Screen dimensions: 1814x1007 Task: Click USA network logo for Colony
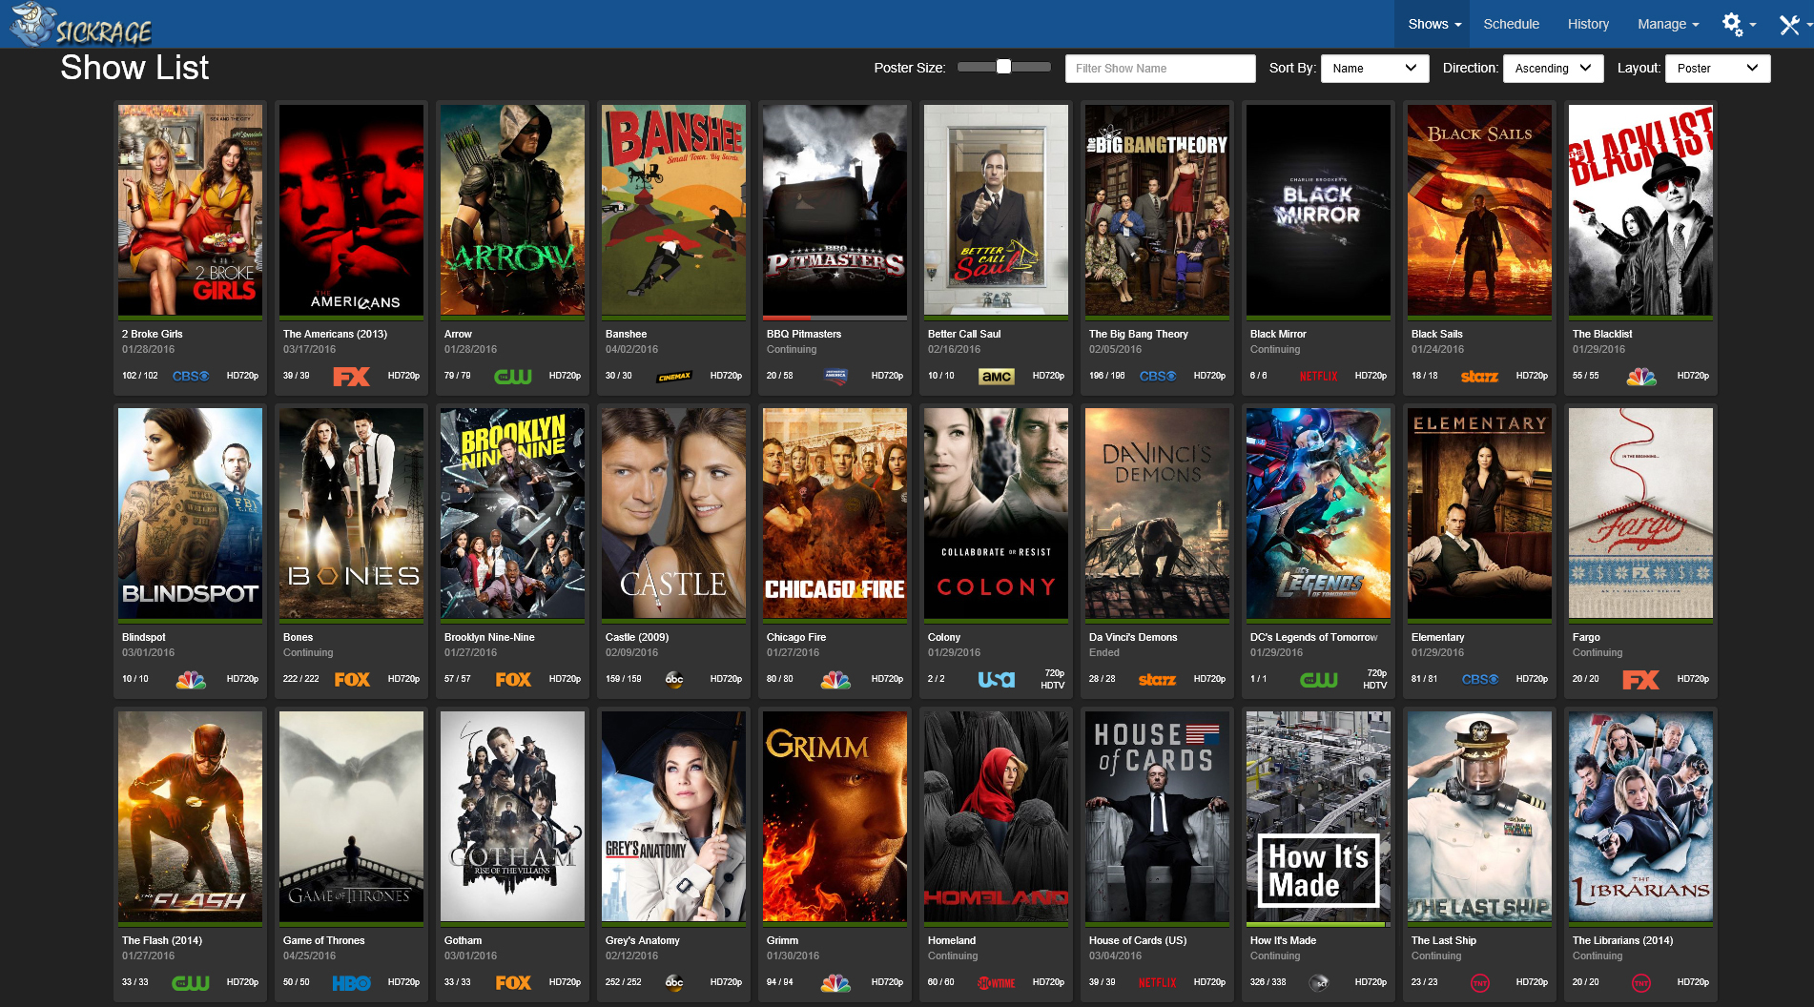tap(997, 679)
